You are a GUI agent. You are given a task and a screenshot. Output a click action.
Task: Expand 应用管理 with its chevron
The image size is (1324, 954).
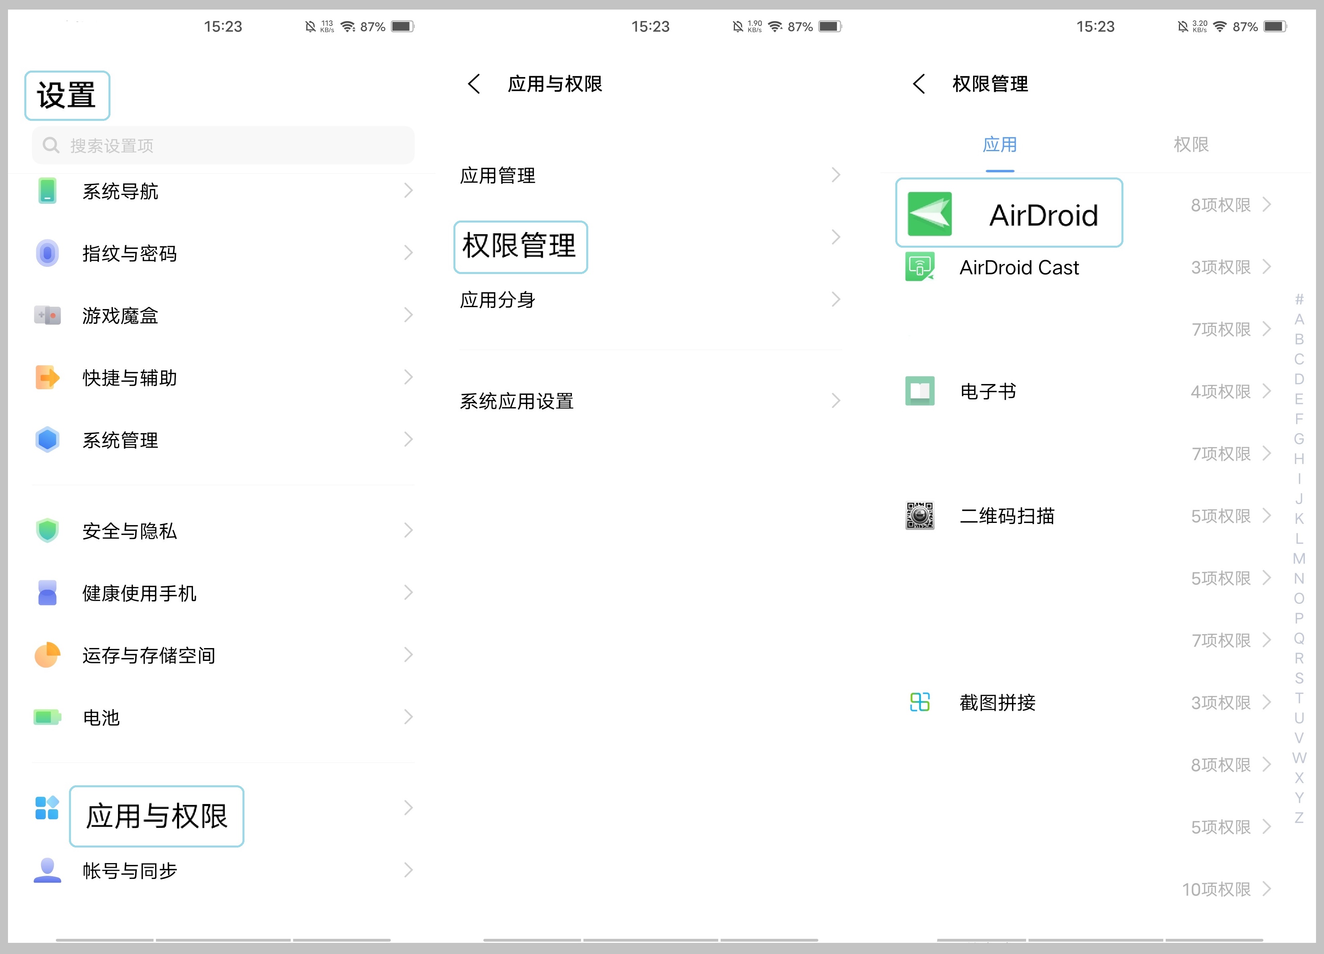[x=837, y=175]
